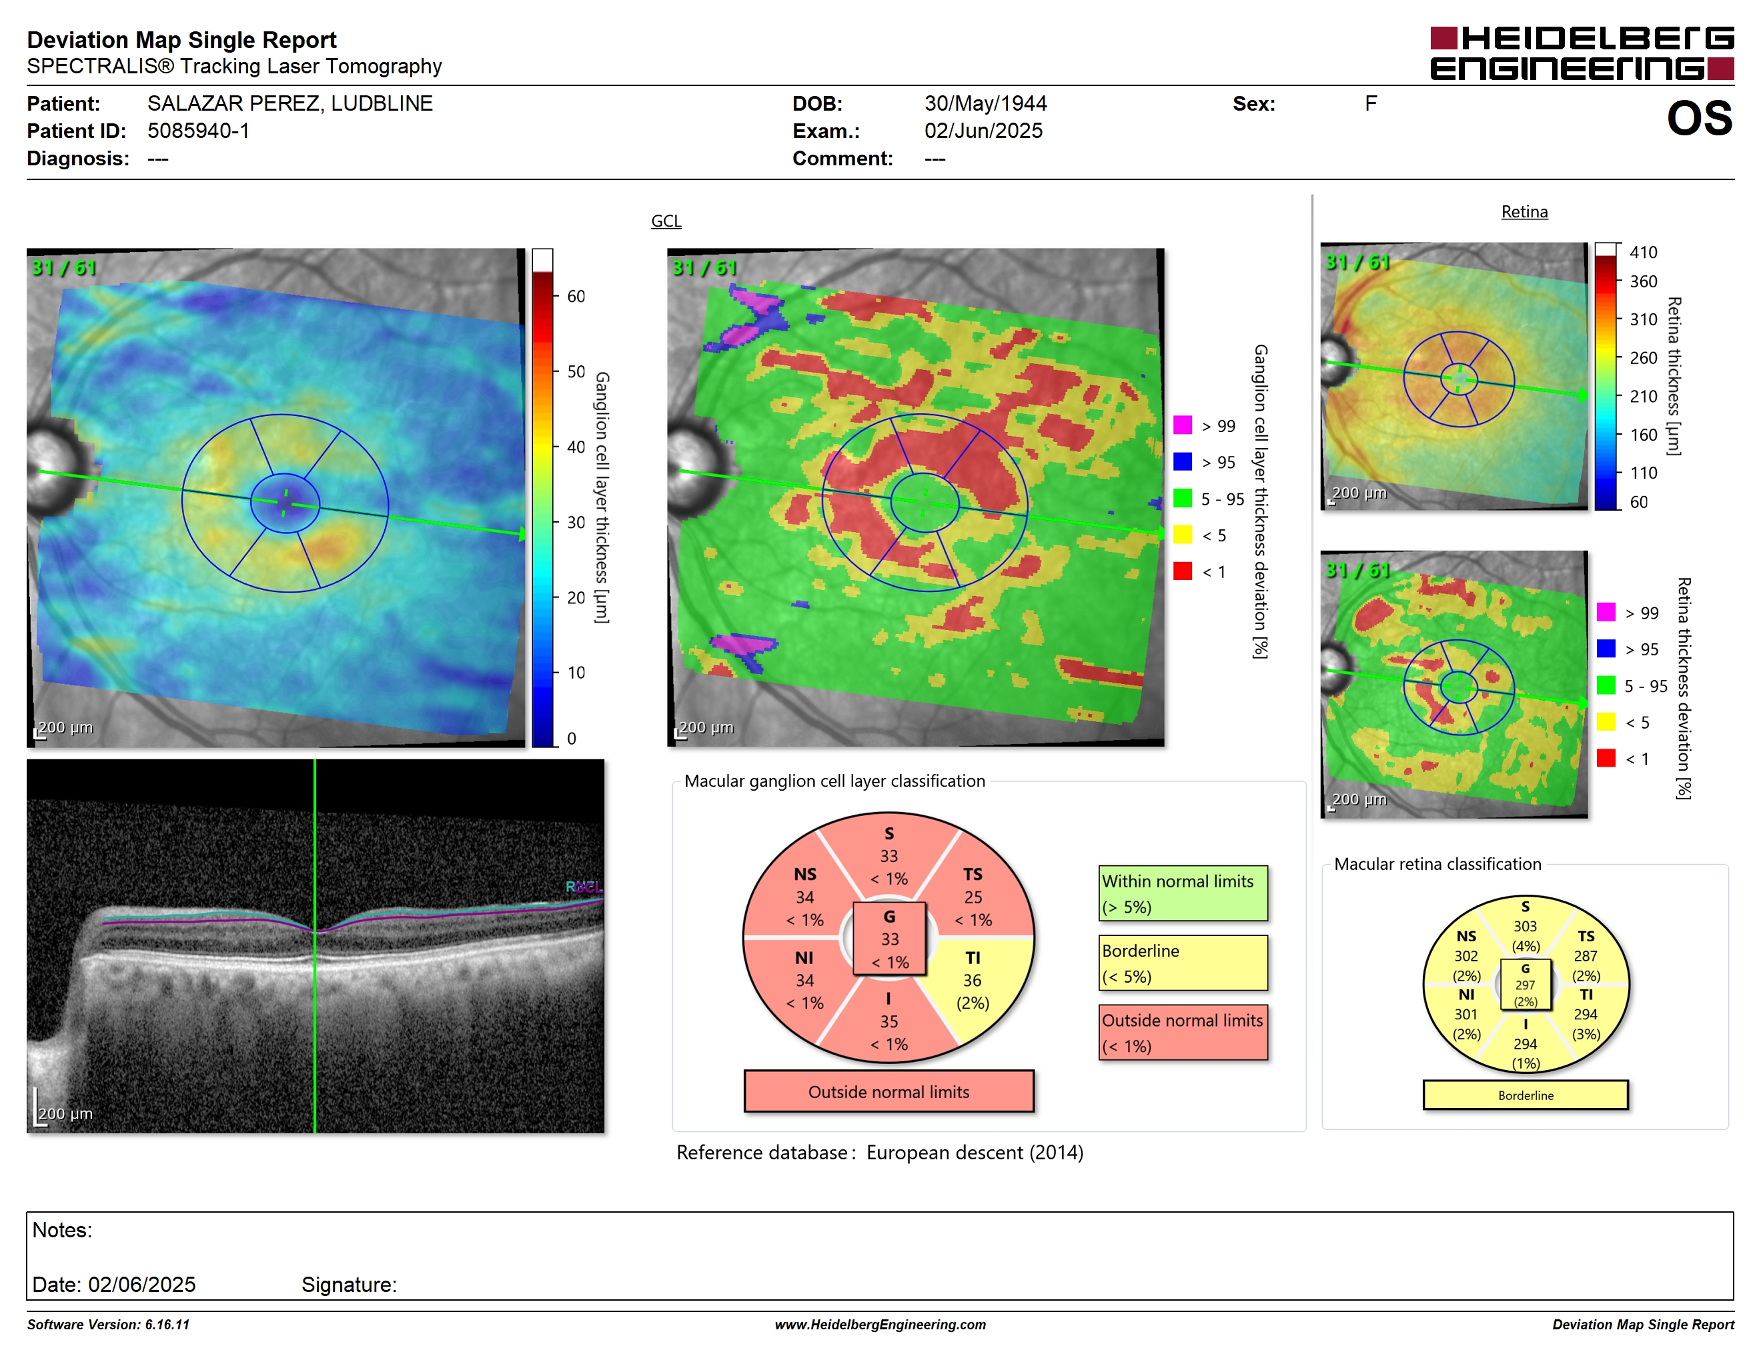The image size is (1761, 1360).
Task: Click retina sector TS value 287
Action: [1585, 955]
